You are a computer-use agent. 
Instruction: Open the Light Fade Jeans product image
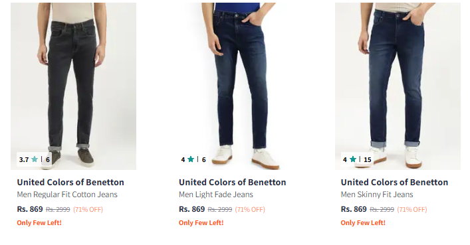(235, 86)
